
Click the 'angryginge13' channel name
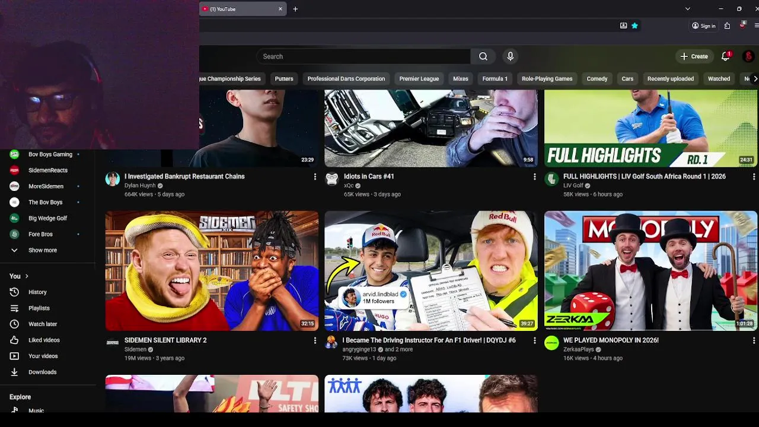click(359, 349)
